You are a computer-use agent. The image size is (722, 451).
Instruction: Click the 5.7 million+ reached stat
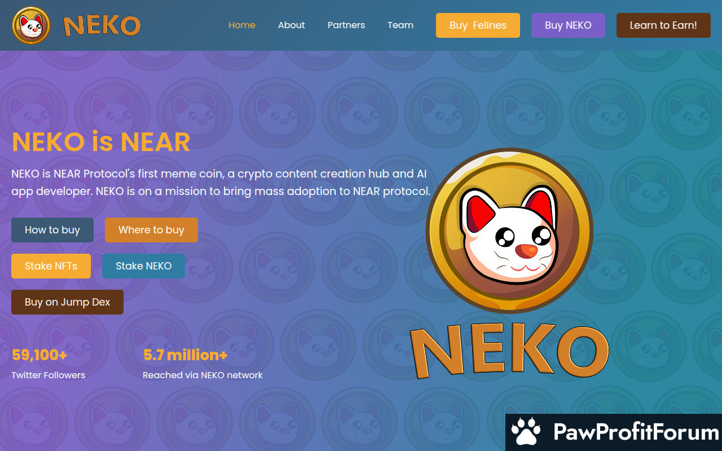[x=203, y=364]
